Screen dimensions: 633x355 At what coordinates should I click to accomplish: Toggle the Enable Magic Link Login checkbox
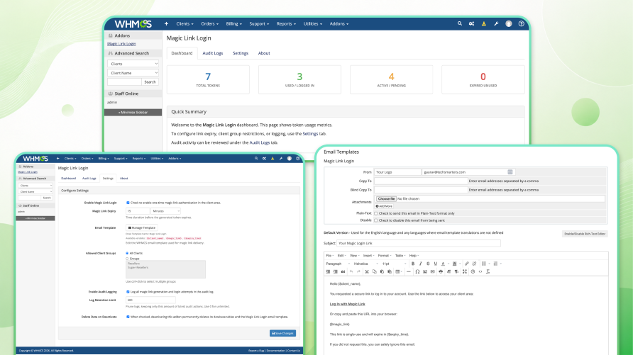(128, 203)
